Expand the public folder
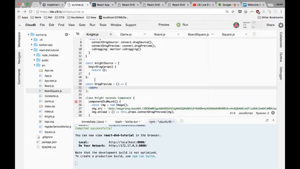300x169 pixels. point(34,60)
